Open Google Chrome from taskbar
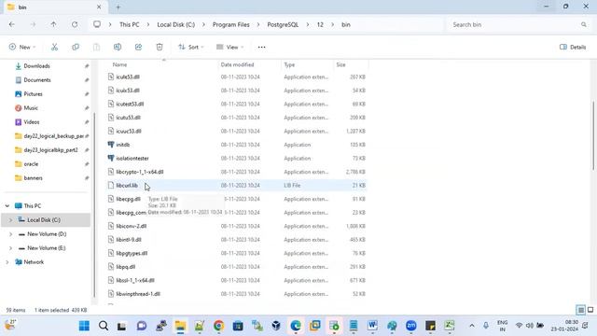597x336 pixels. coord(218,326)
